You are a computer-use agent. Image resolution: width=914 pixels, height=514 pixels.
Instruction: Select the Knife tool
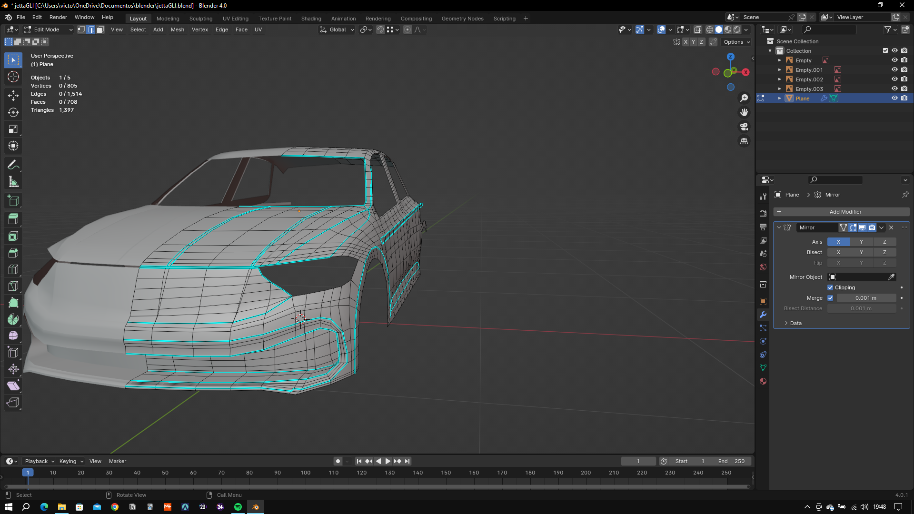[x=13, y=286]
